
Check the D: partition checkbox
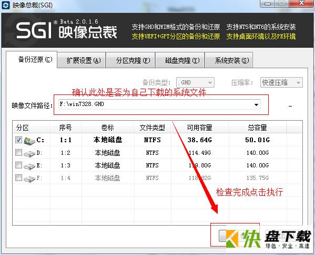(x=18, y=153)
